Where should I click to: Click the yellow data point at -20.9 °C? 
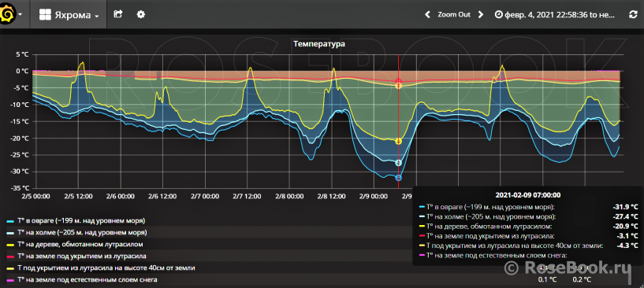tap(398, 141)
